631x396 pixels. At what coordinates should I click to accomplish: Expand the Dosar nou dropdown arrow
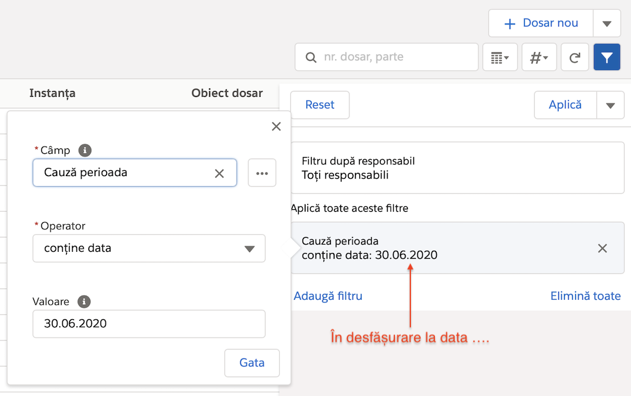point(606,24)
